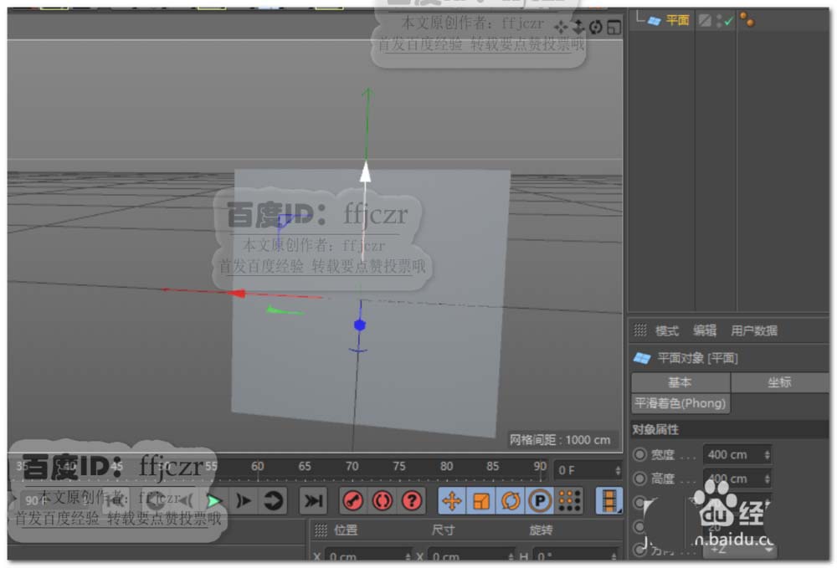Click the 尺寸 column header
The width and height of the screenshot is (837, 568).
tap(443, 530)
